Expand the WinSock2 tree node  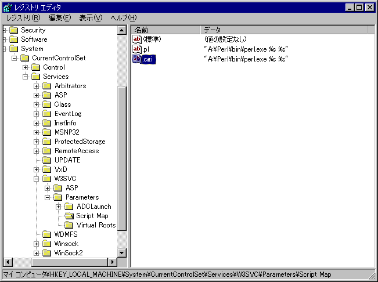click(37, 253)
